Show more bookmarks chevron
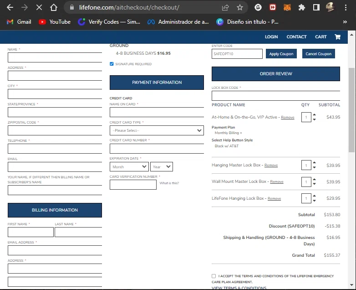The width and height of the screenshot is (356, 290). [x=345, y=22]
